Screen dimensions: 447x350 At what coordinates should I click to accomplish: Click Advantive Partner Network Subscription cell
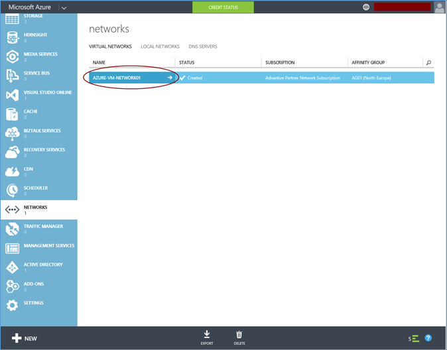(x=302, y=78)
